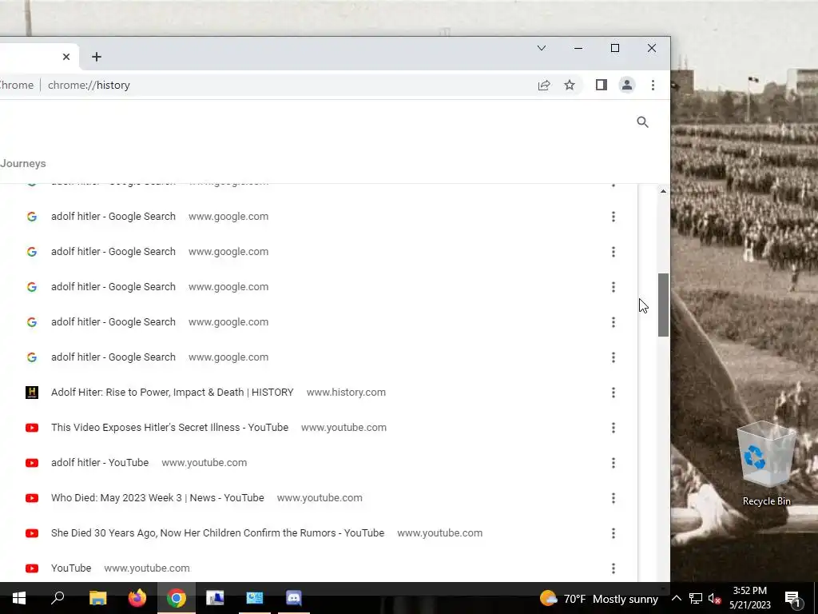Click www.youtube.com next to Hitler's Secret Illness
Image resolution: width=818 pixels, height=614 pixels.
(343, 428)
